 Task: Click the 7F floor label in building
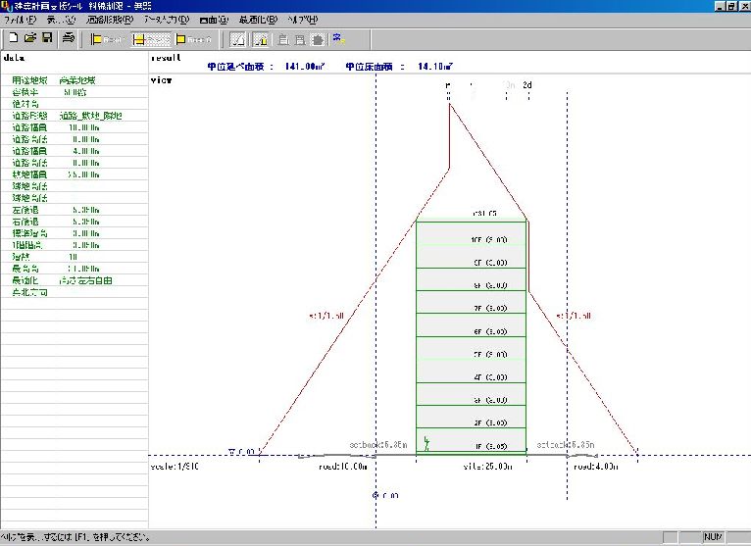coord(490,309)
